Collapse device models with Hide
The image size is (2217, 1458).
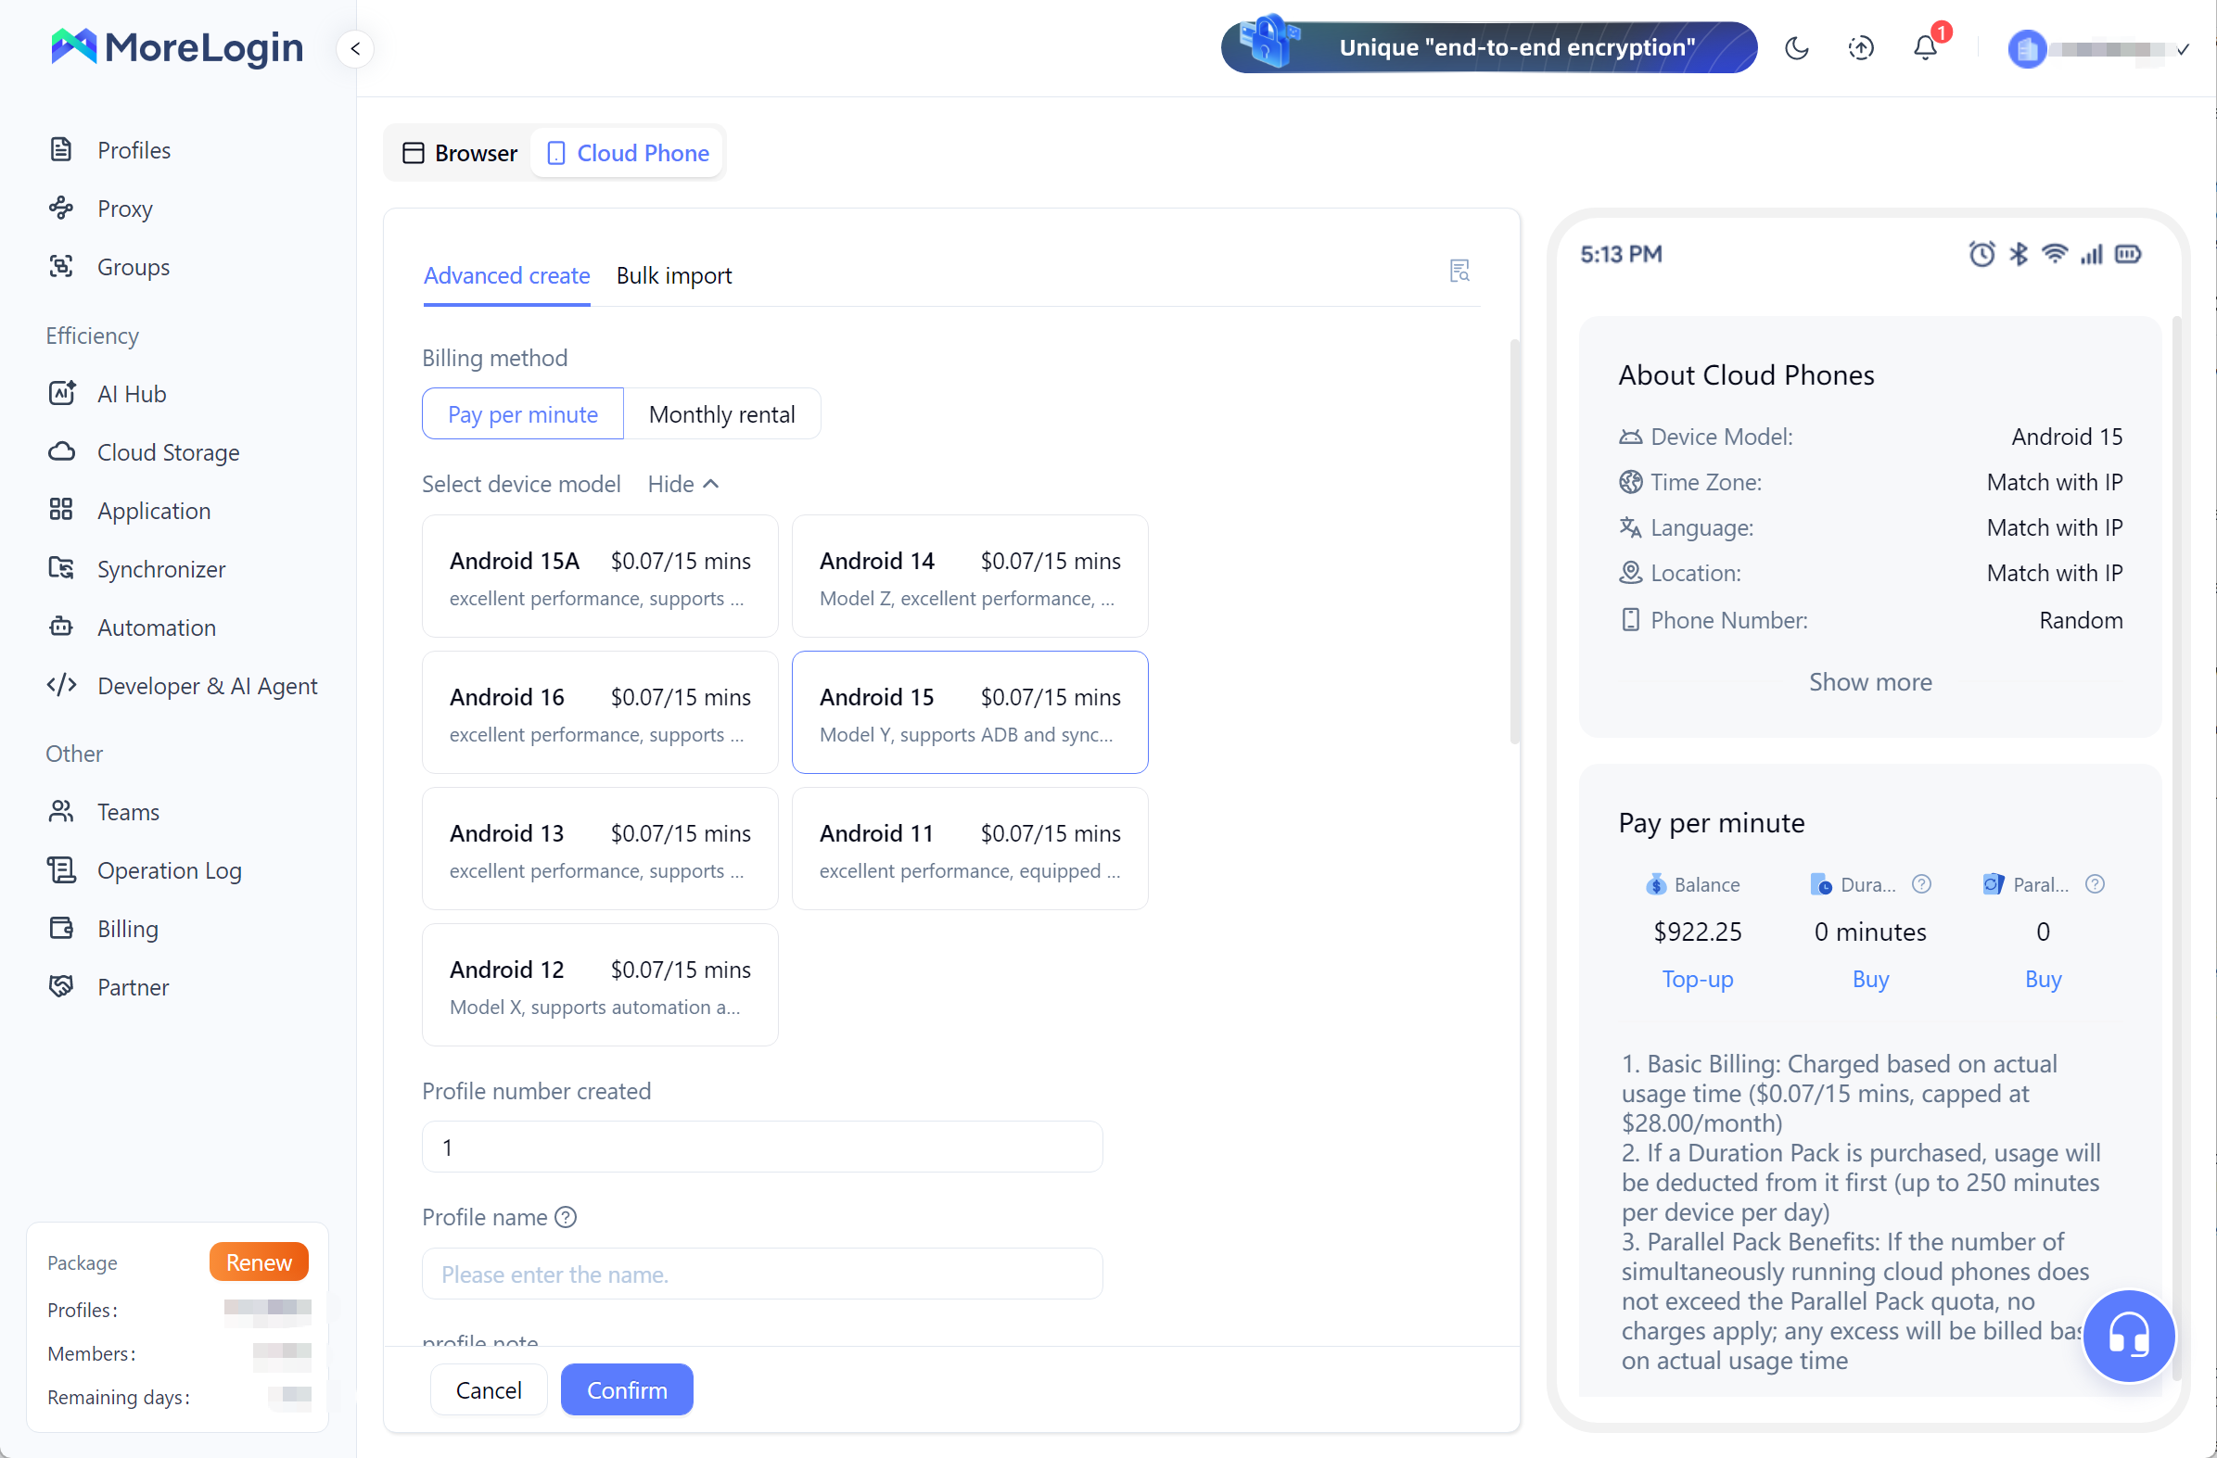coord(682,484)
